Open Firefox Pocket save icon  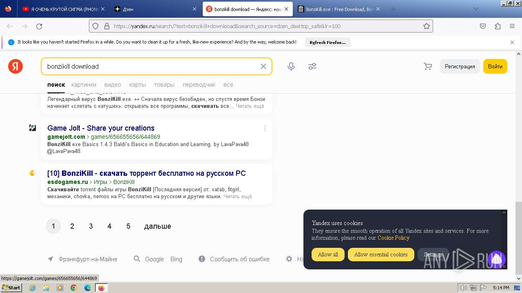pyautogui.click(x=483, y=26)
